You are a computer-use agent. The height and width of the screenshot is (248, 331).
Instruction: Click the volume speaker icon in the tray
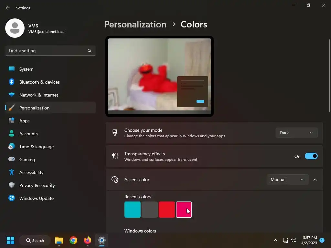[x=294, y=240]
